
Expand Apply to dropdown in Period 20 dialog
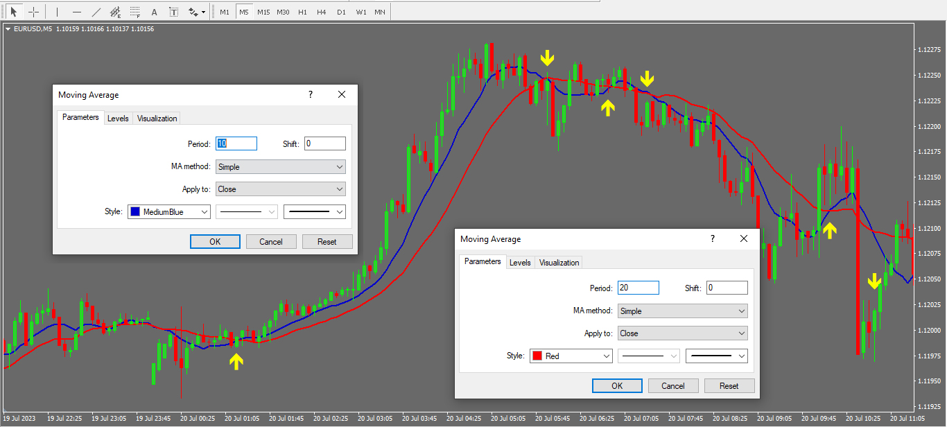pos(682,333)
